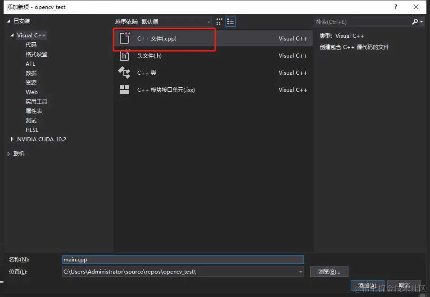The image size is (430, 297).
Task: Click the help question mark icon
Action: [395, 7]
